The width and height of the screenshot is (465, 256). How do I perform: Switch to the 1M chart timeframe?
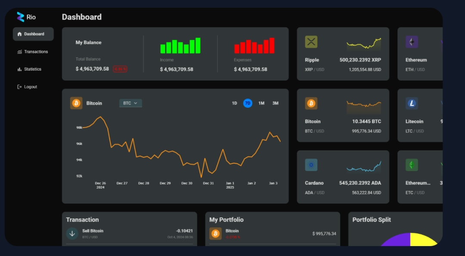(x=261, y=103)
